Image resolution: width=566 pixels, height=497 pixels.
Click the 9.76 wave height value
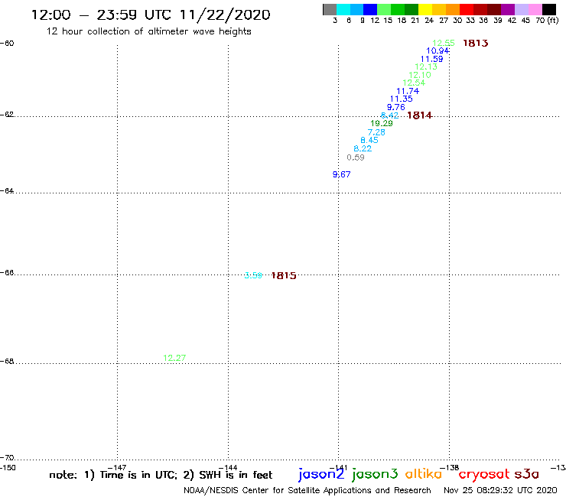tap(396, 107)
